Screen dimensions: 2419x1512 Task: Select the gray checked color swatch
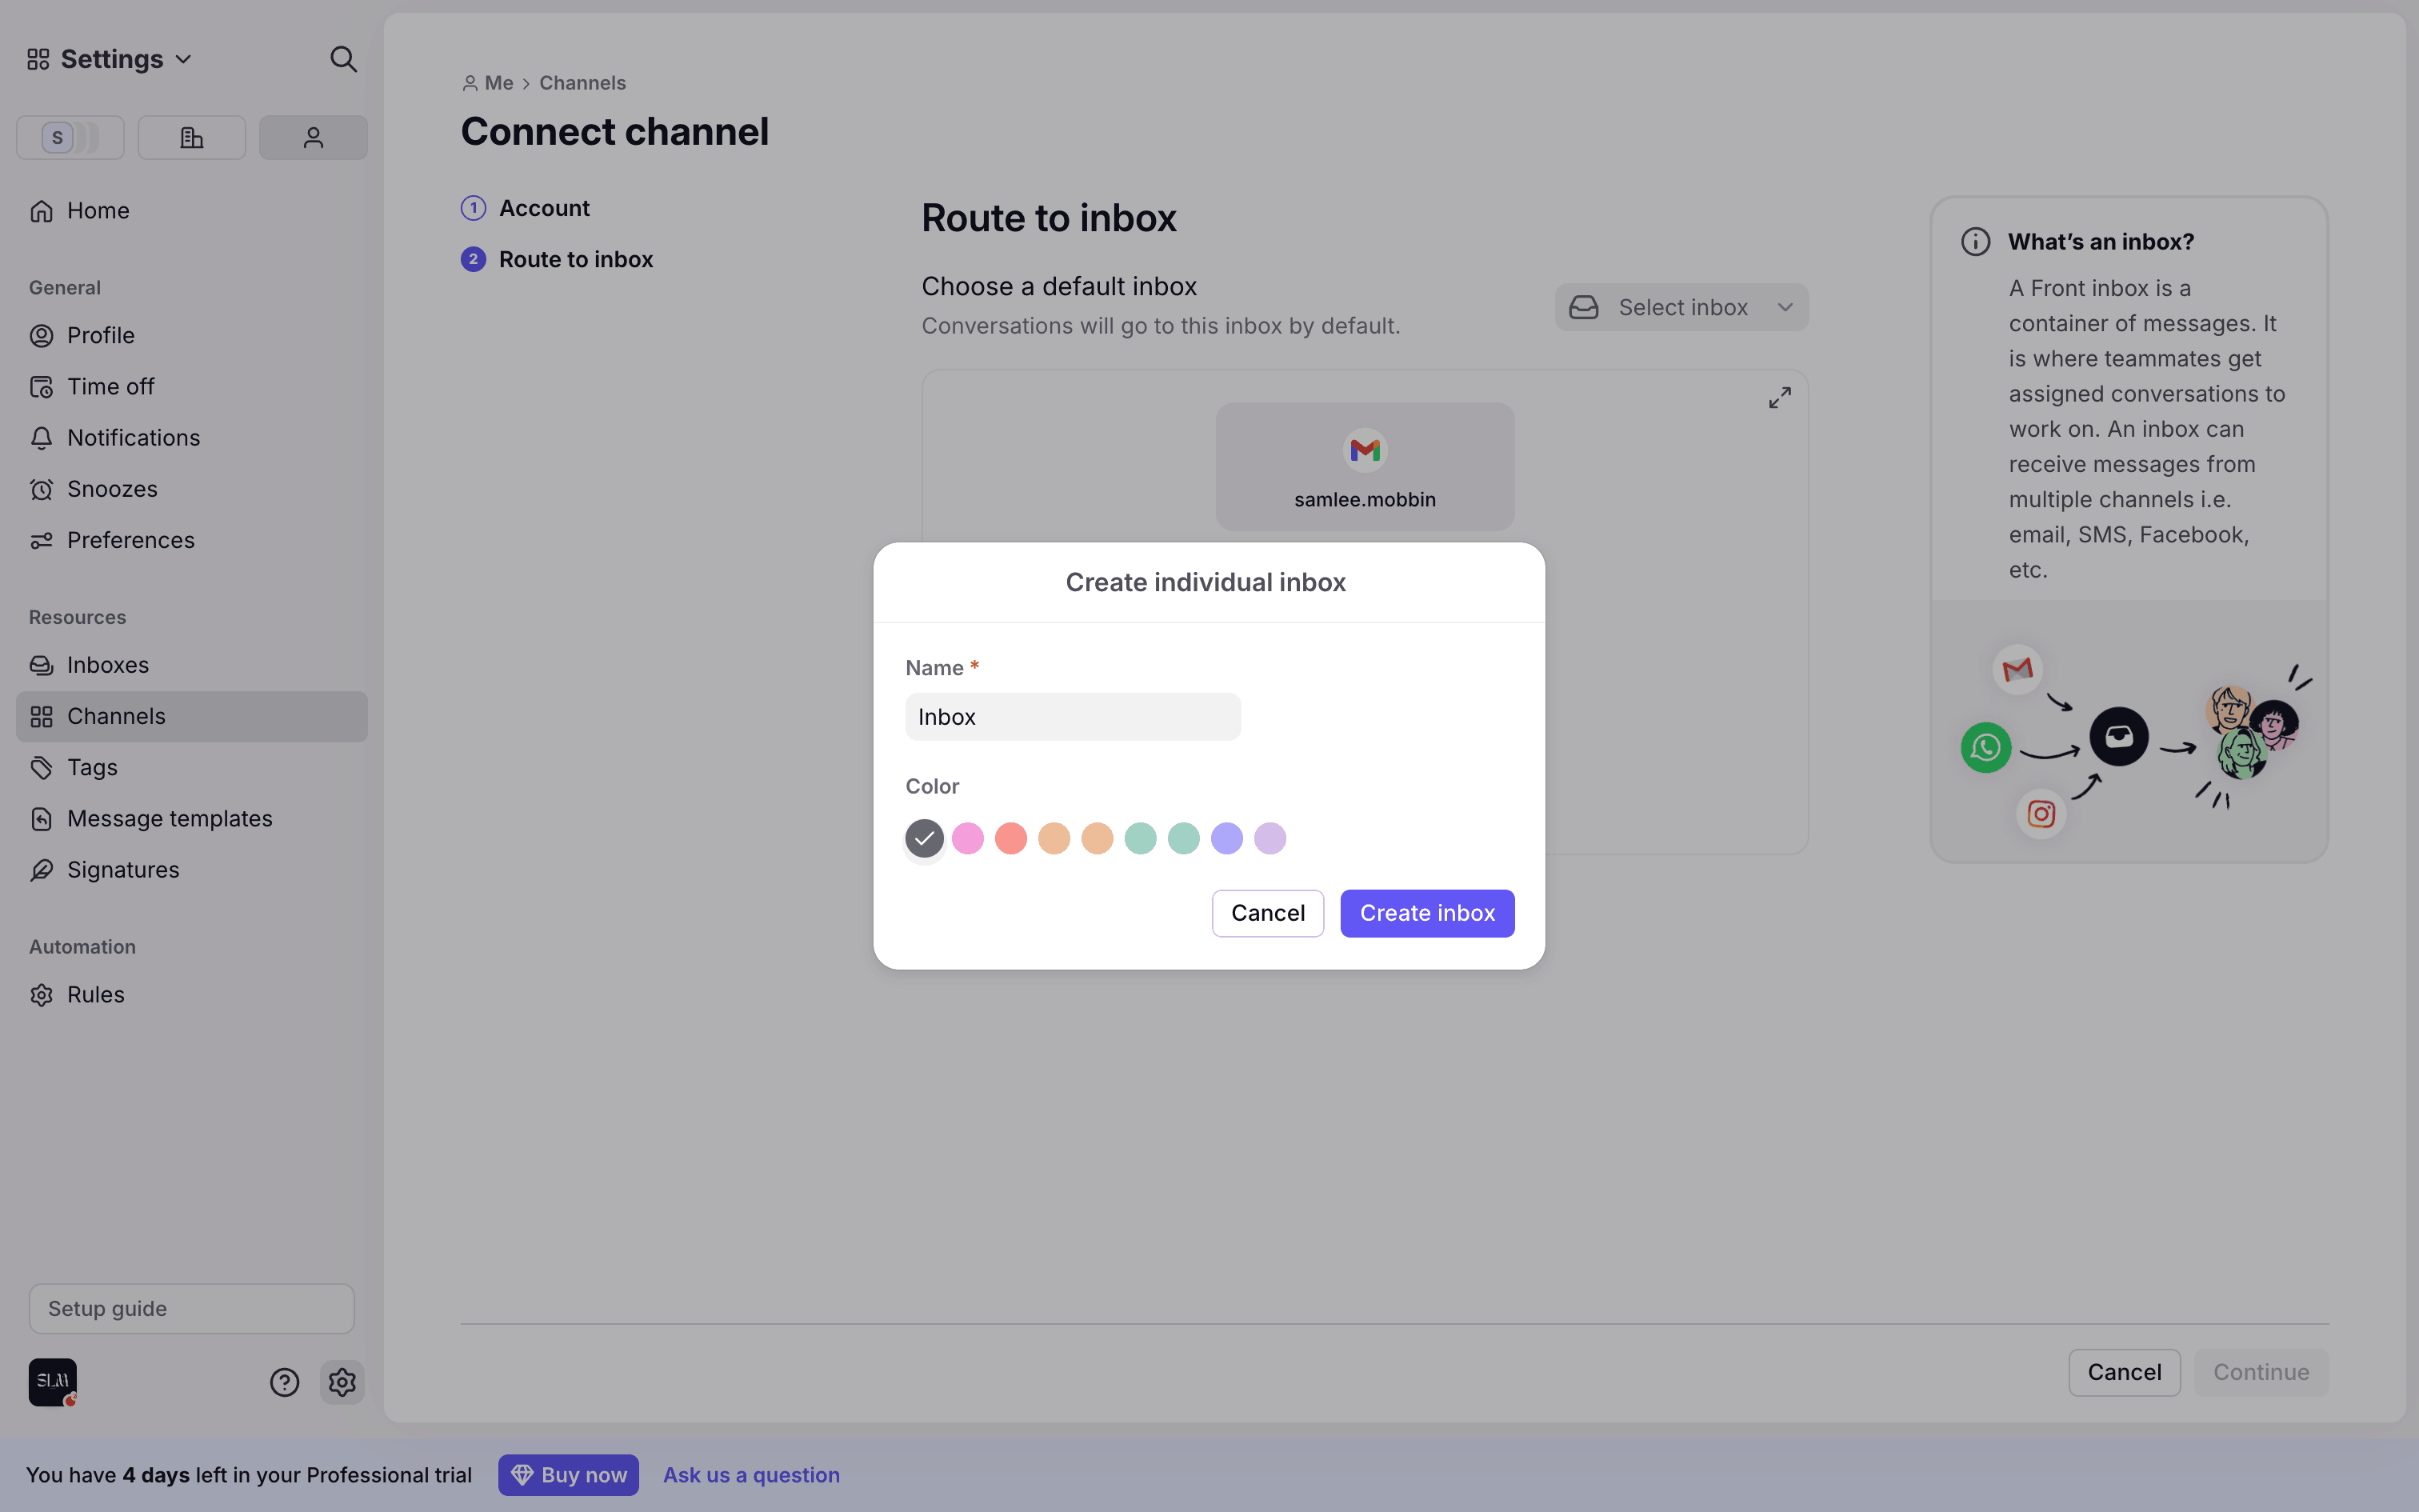[925, 838]
